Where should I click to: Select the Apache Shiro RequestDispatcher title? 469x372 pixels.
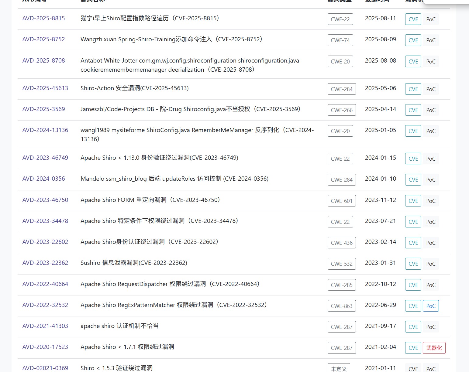[170, 284]
